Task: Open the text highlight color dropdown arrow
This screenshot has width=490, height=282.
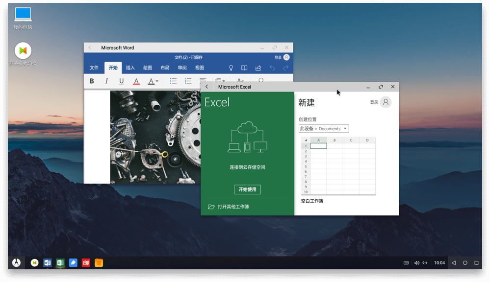Action: pos(157,81)
